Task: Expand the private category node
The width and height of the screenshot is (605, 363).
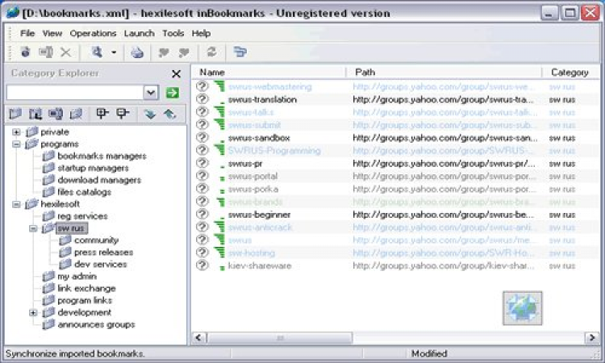Action: pyautogui.click(x=16, y=132)
